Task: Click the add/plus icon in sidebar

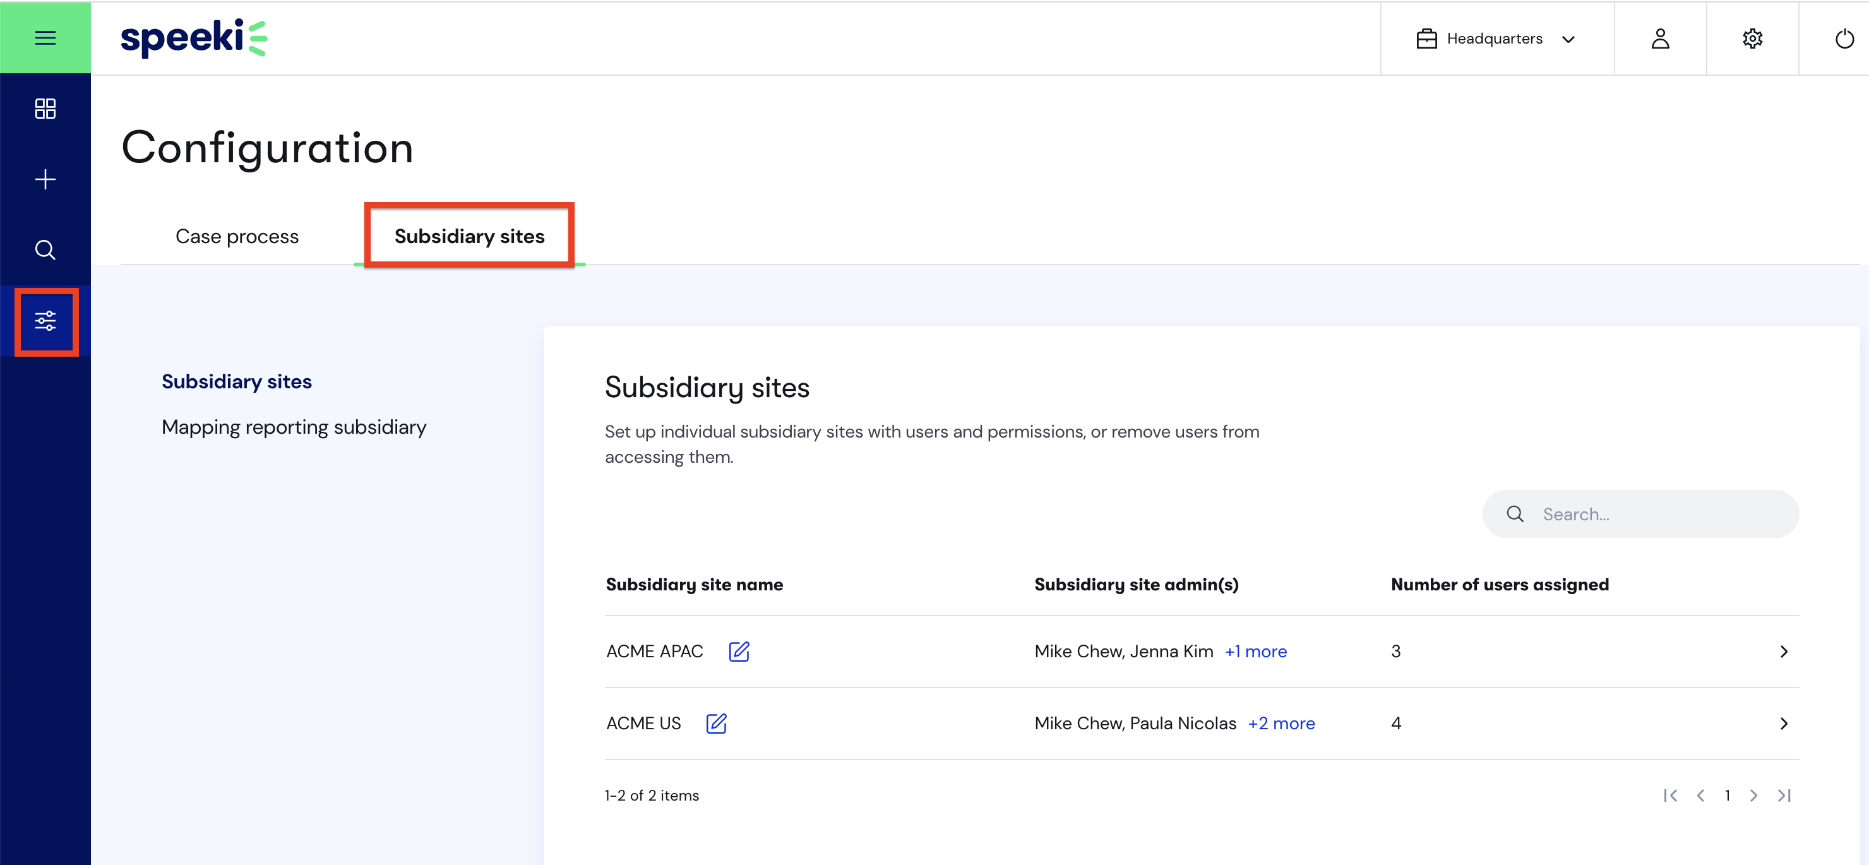Action: click(45, 179)
